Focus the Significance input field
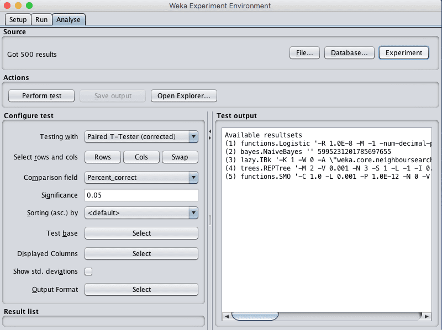442x330 pixels. pyautogui.click(x=141, y=195)
